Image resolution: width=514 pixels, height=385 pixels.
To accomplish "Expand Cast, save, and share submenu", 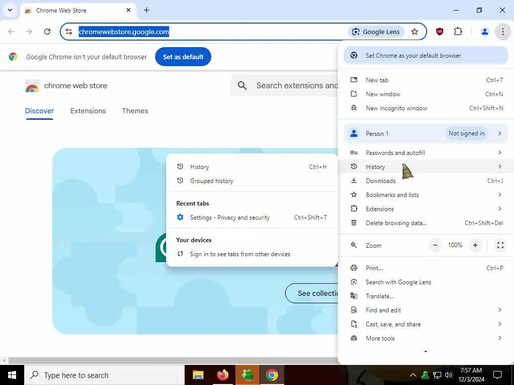I will 426,324.
